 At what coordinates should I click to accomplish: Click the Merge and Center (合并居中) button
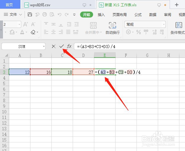pyautogui.click(x=93, y=28)
